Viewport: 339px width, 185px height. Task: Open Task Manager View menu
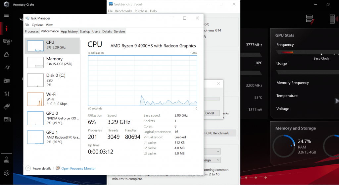click(49, 25)
